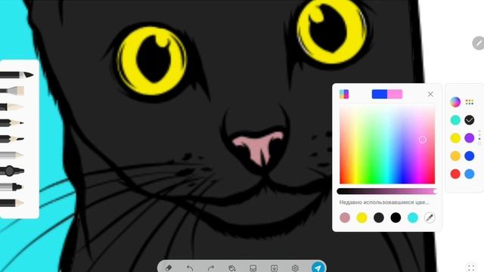Viewport: 484px width, 272px height.
Task: Pick recent yellow color swatch
Action: click(361, 218)
